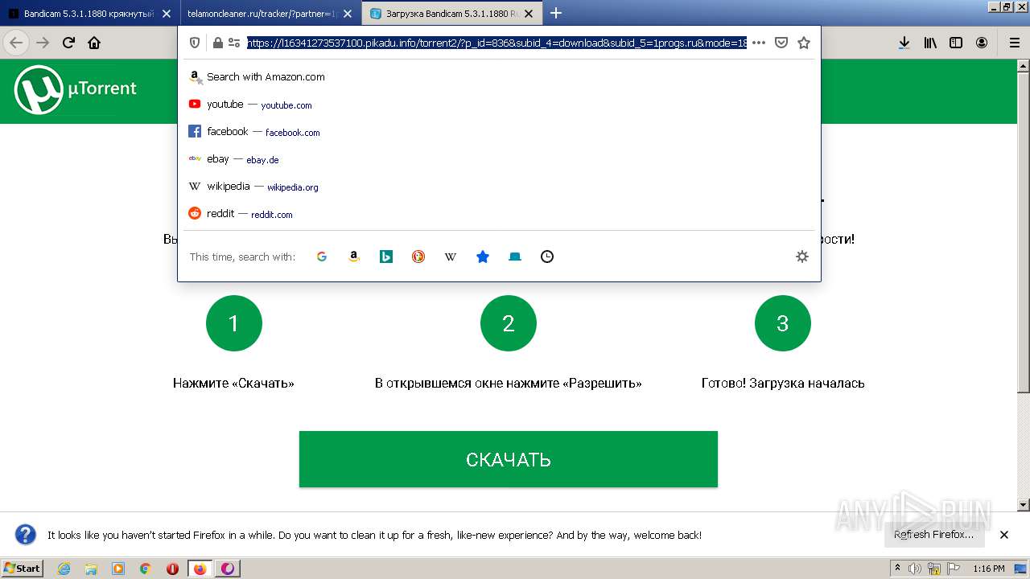
Task: Save page to Pocket
Action: [x=781, y=43]
